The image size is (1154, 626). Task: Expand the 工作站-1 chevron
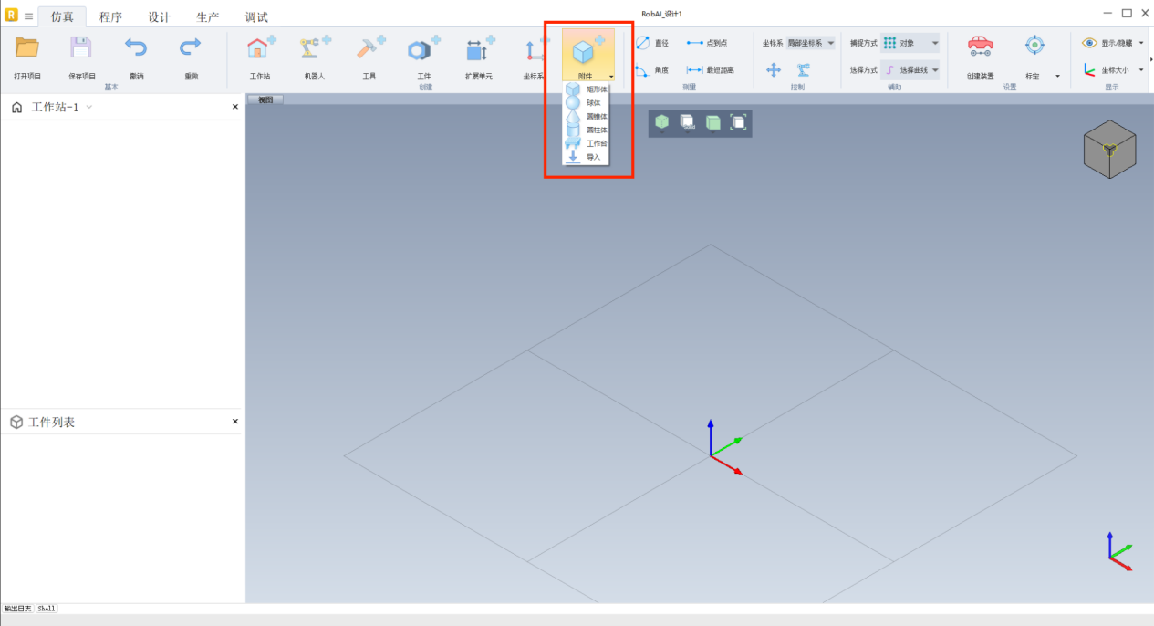89,108
